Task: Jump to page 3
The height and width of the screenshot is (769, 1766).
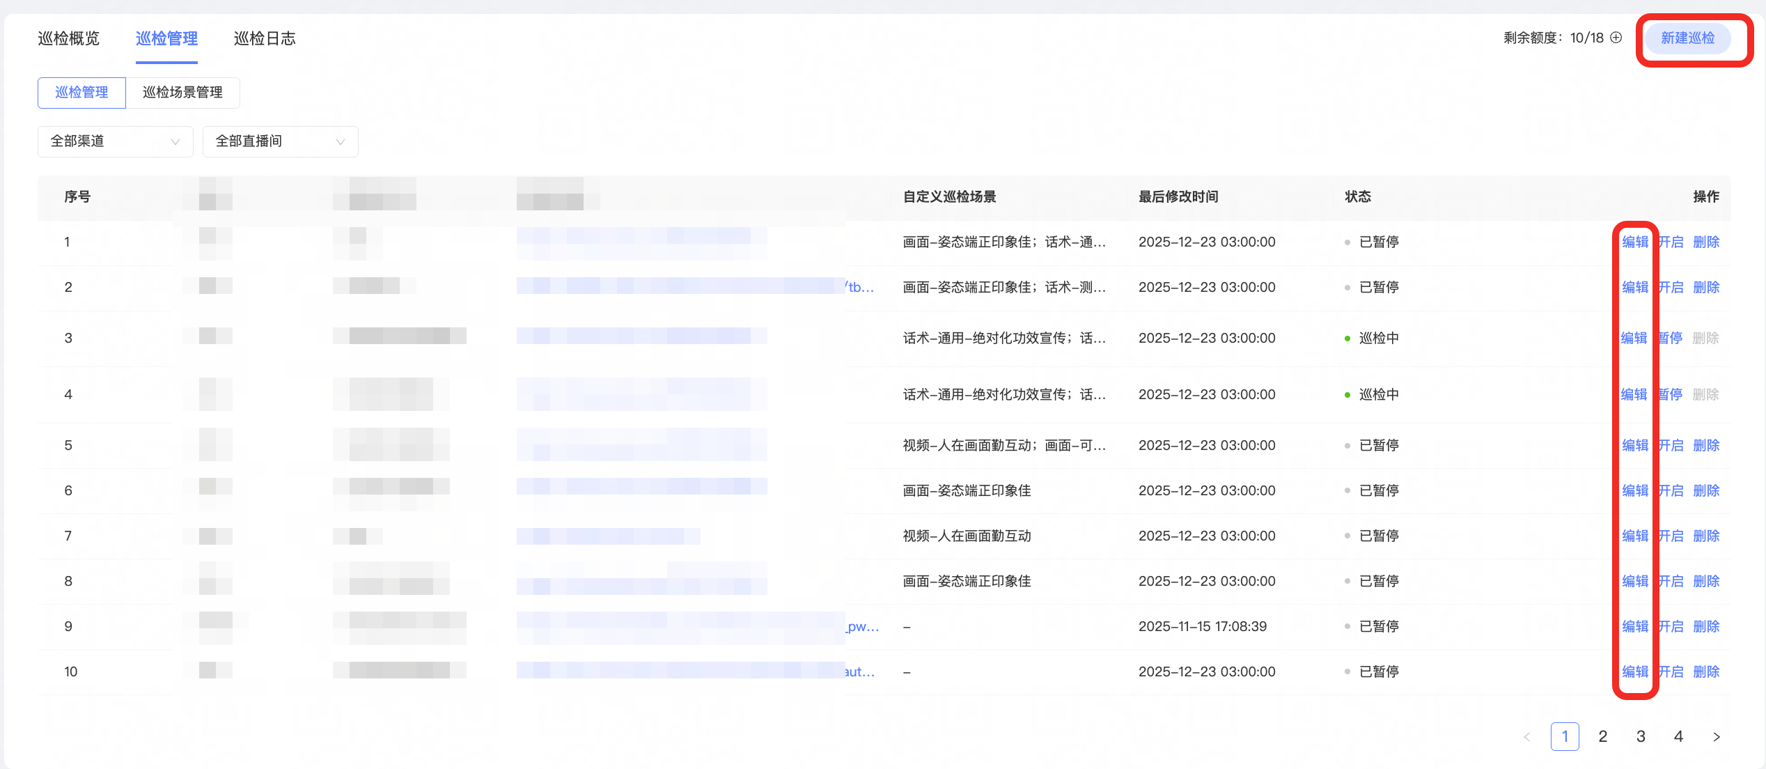Action: pos(1641,737)
